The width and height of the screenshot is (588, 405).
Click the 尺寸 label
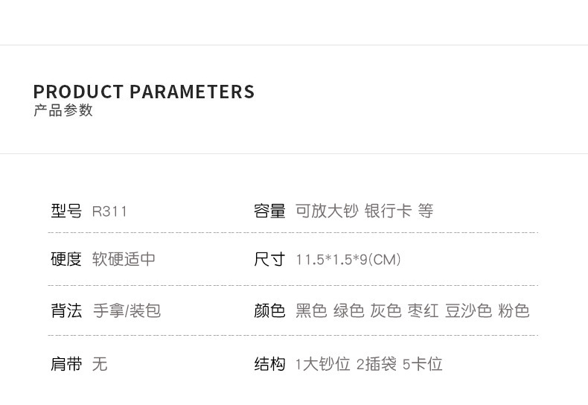[x=269, y=259]
